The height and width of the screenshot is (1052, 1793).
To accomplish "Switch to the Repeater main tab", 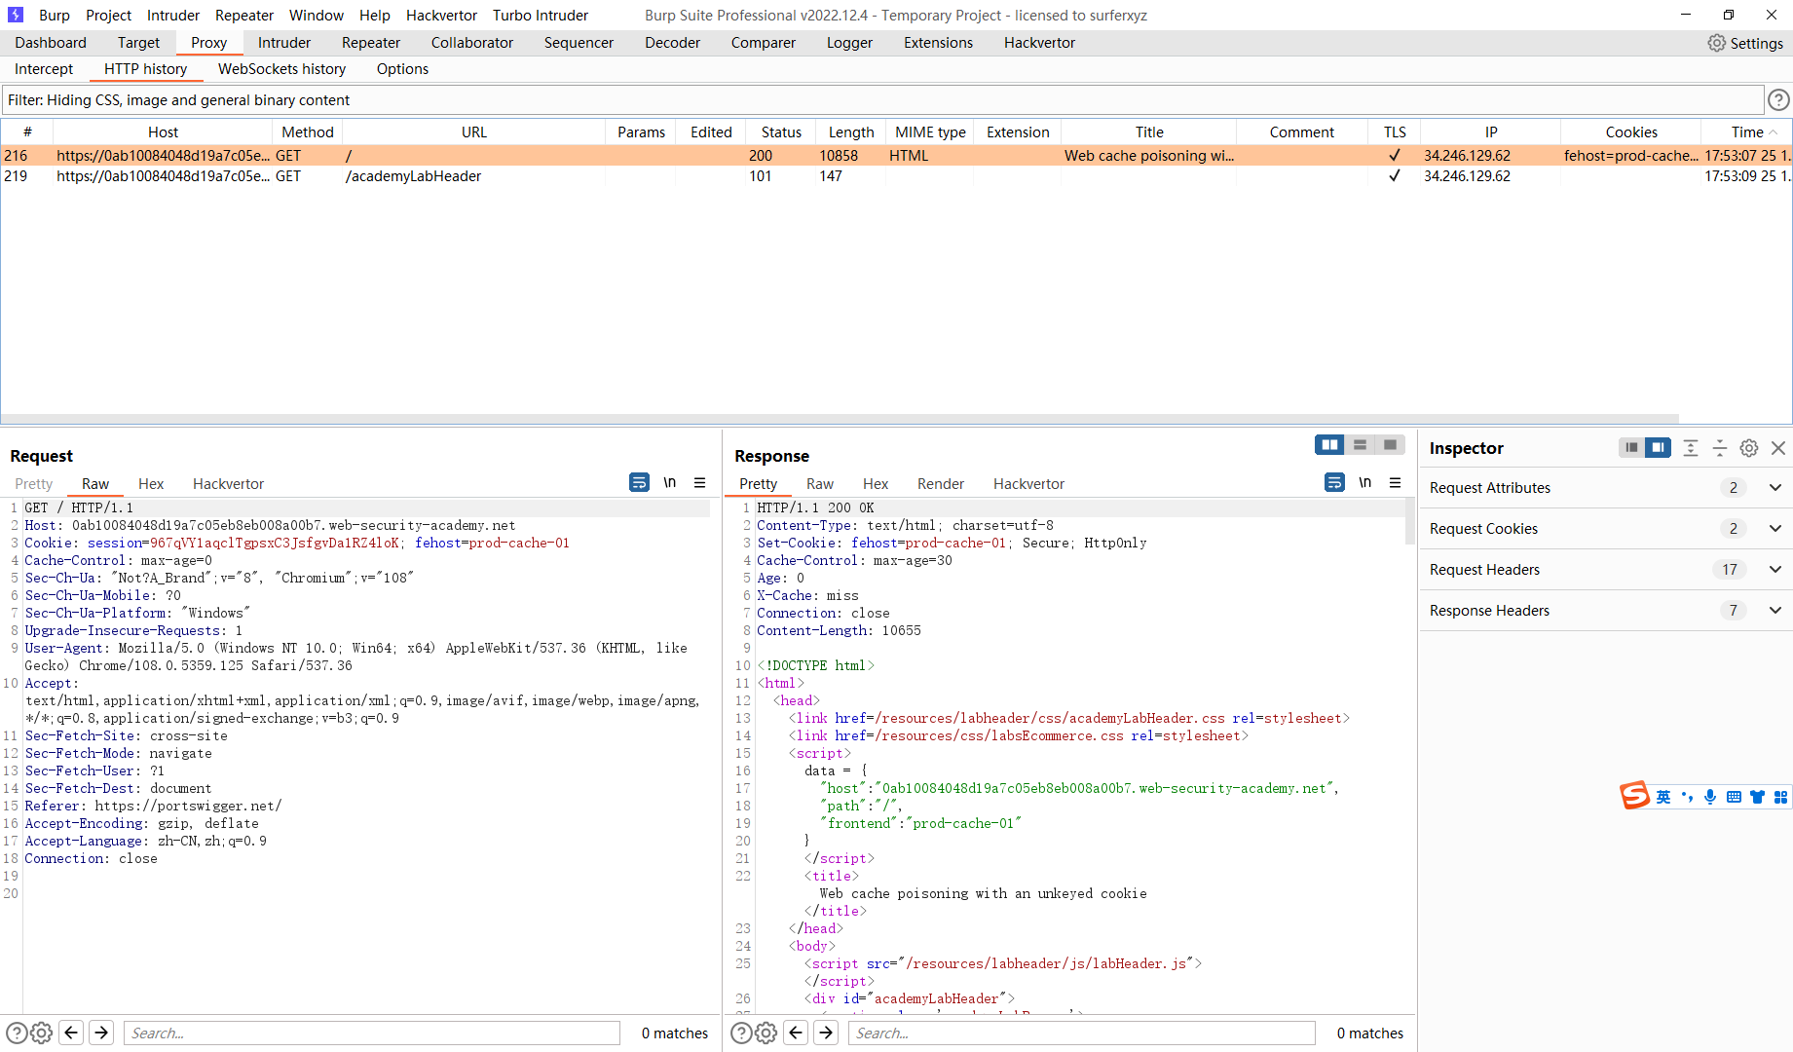I will click(x=371, y=43).
